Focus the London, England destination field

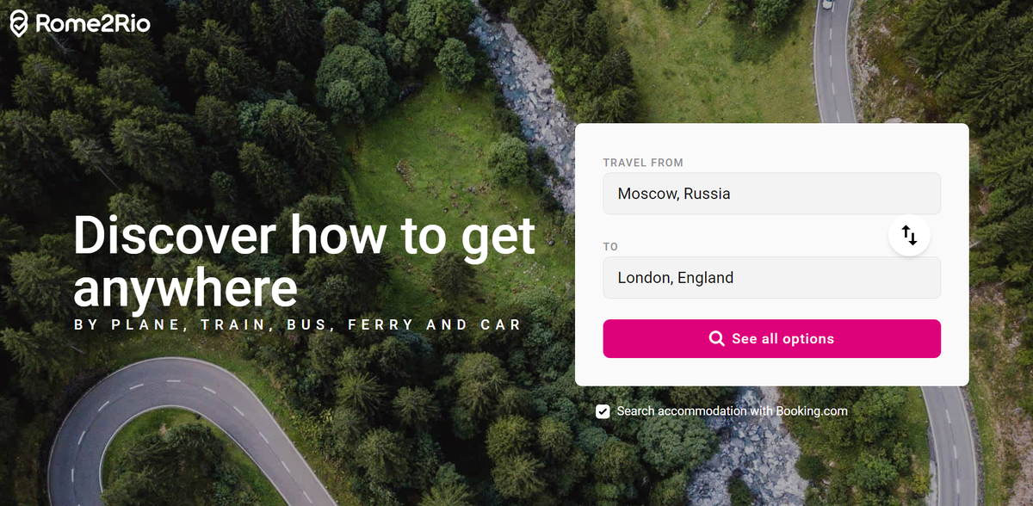point(771,278)
